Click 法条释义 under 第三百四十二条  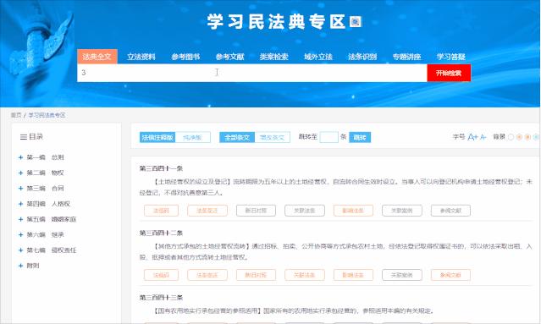coord(207,275)
